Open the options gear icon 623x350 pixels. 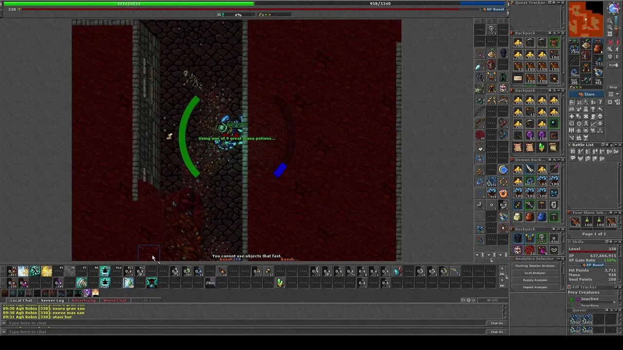click(610, 102)
